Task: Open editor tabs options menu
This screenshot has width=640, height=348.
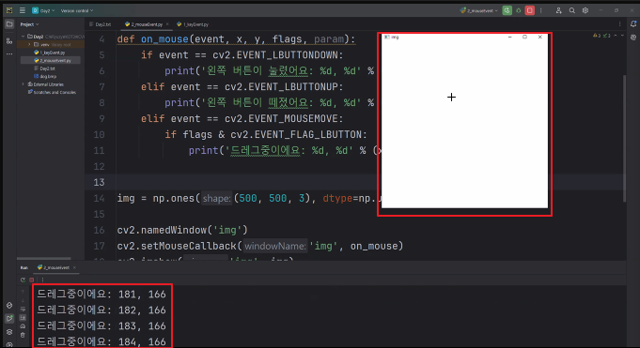Action: coord(619,24)
